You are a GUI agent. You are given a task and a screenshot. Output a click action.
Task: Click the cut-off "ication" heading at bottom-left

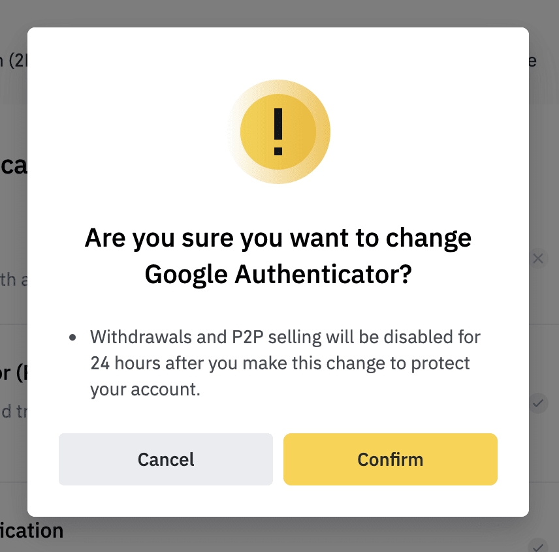(31, 530)
